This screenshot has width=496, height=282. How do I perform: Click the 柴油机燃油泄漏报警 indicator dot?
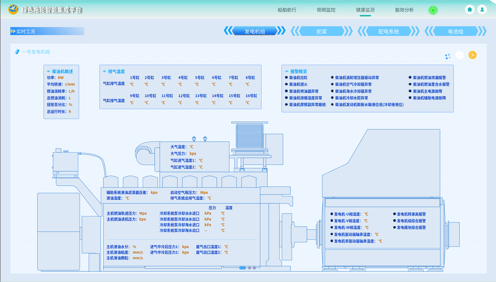click(410, 78)
